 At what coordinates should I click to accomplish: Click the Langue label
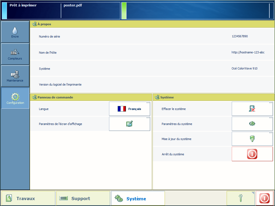tap(44, 109)
